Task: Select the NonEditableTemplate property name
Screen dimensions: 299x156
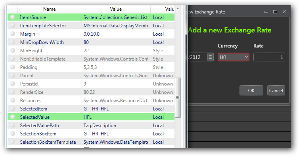Action: point(43,59)
